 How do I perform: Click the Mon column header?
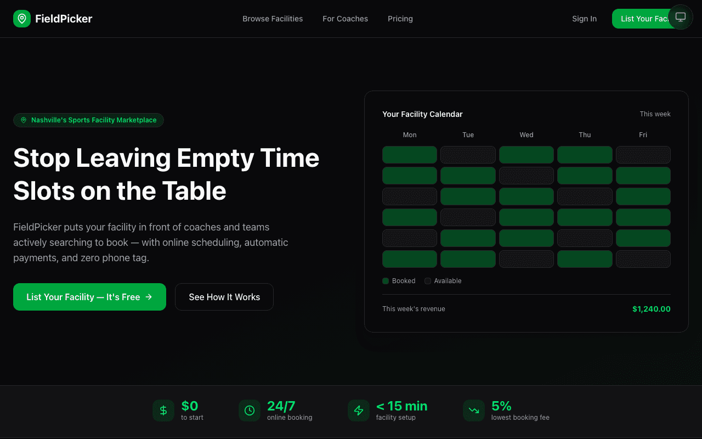[x=410, y=135]
